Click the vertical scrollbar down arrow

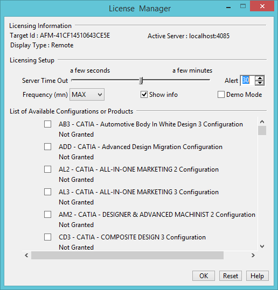pos(262,246)
